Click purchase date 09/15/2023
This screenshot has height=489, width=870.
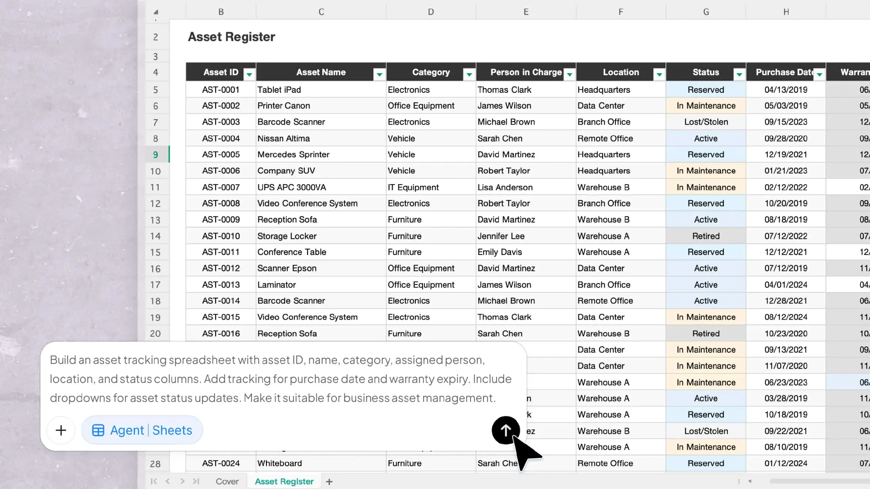point(786,122)
